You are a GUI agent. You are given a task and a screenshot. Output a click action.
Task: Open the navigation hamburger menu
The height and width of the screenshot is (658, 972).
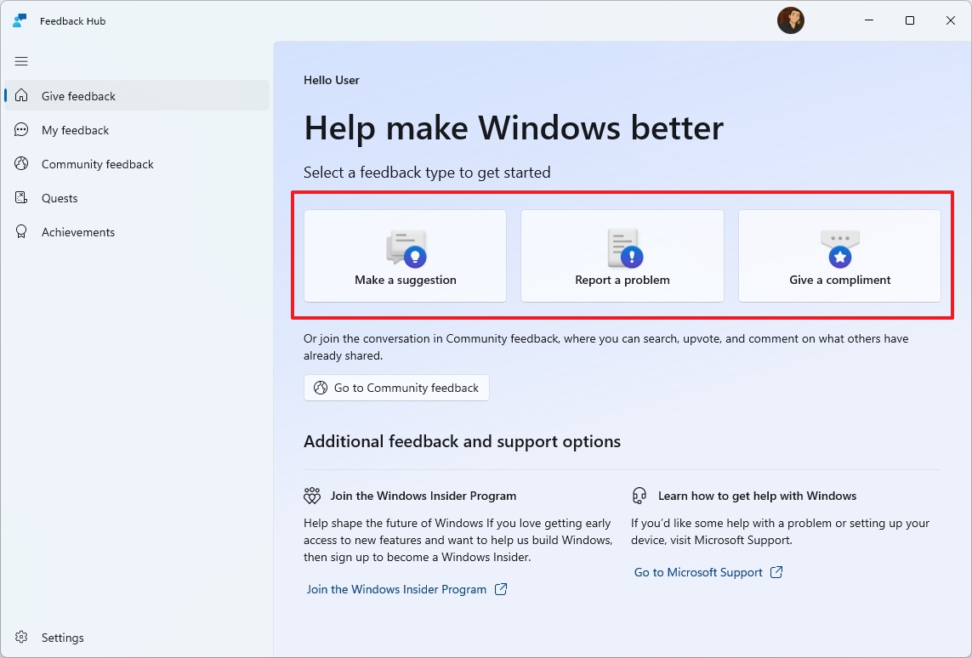pos(21,60)
